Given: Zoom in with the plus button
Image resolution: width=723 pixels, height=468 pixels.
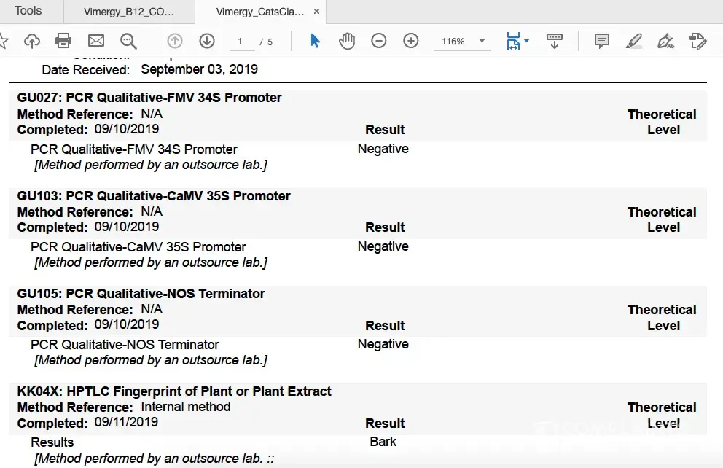Looking at the screenshot, I should [411, 41].
